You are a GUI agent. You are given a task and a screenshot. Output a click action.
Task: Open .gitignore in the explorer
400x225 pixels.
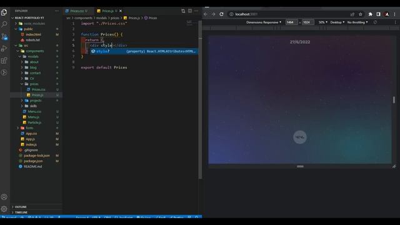pyautogui.click(x=31, y=150)
